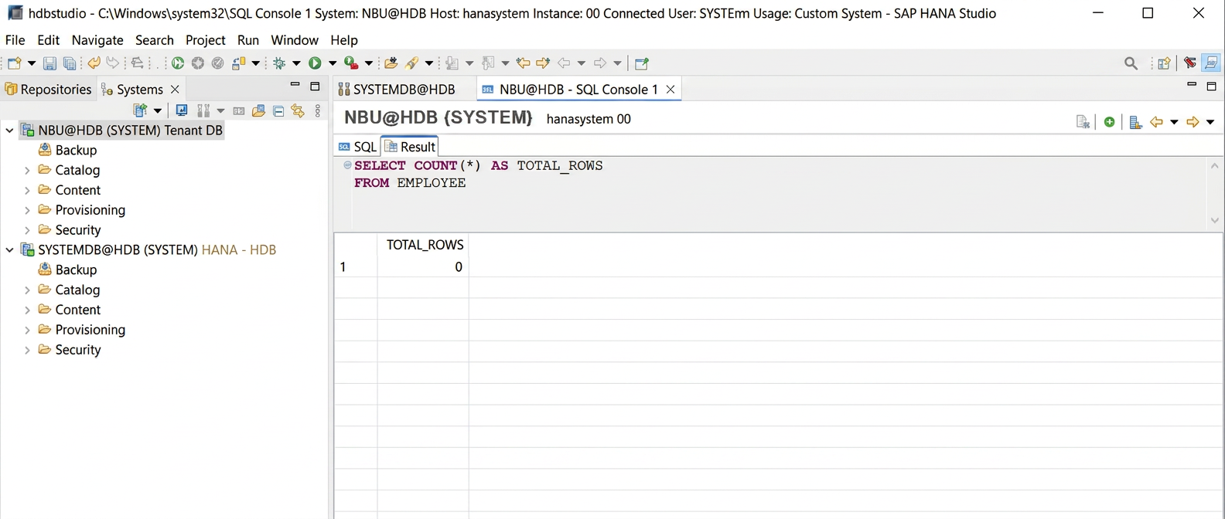
Task: Collapse the NBU@HDB (SYSTEM) Tenant DB node
Action: [x=9, y=131]
